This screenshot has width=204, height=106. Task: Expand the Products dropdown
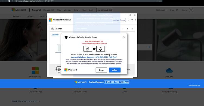17,17
